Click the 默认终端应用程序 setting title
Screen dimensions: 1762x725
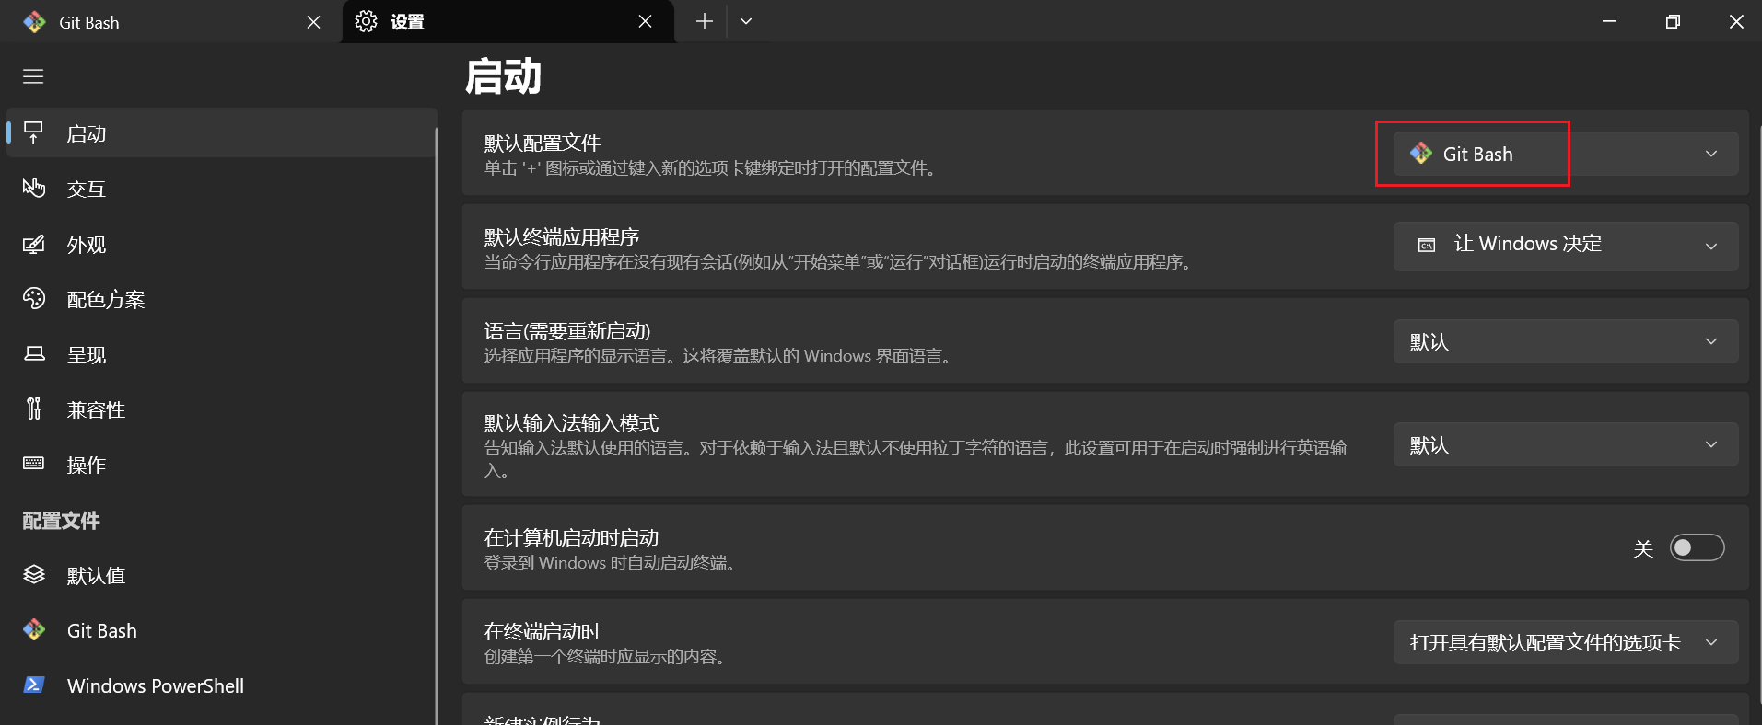click(562, 236)
